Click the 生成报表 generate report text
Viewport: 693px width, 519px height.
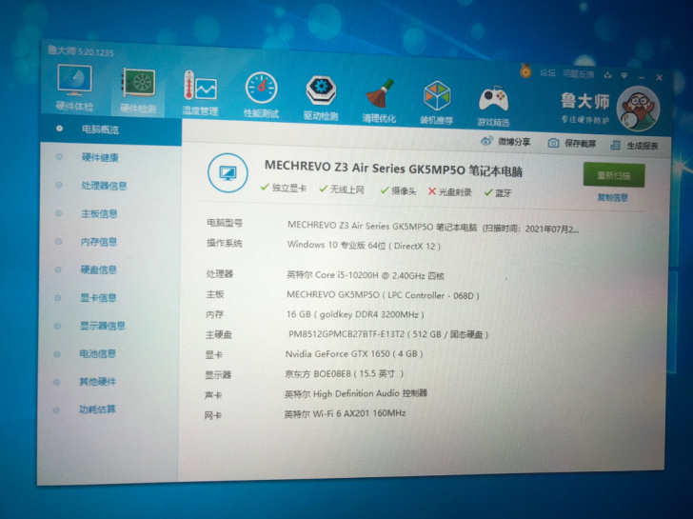click(x=643, y=146)
